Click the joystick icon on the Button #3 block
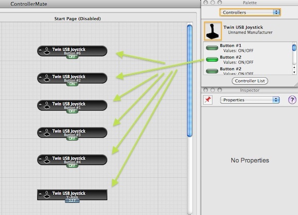The image size is (298, 215). click(x=47, y=133)
